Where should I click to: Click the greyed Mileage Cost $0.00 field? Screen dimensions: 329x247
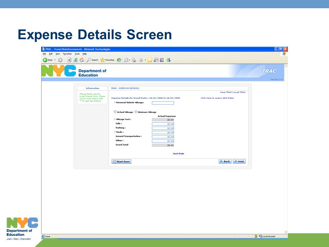pos(163,120)
